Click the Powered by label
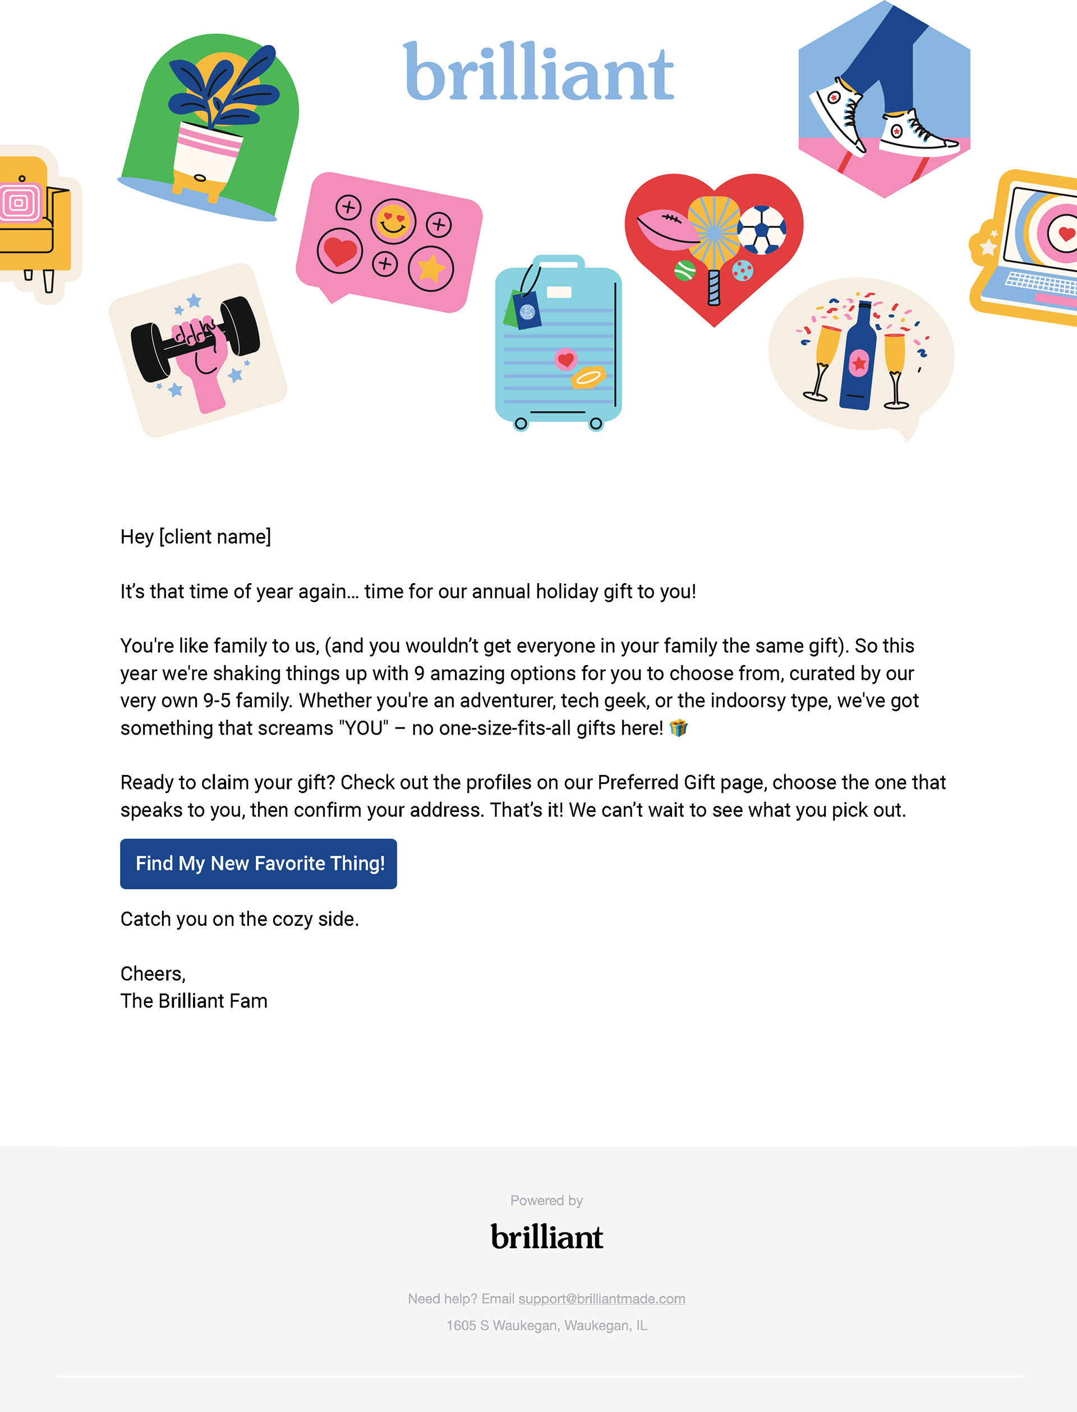The image size is (1077, 1412). 546,1200
